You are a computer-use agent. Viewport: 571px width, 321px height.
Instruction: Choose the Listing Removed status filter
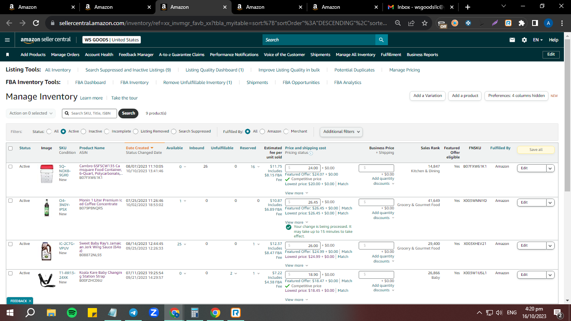(x=136, y=131)
